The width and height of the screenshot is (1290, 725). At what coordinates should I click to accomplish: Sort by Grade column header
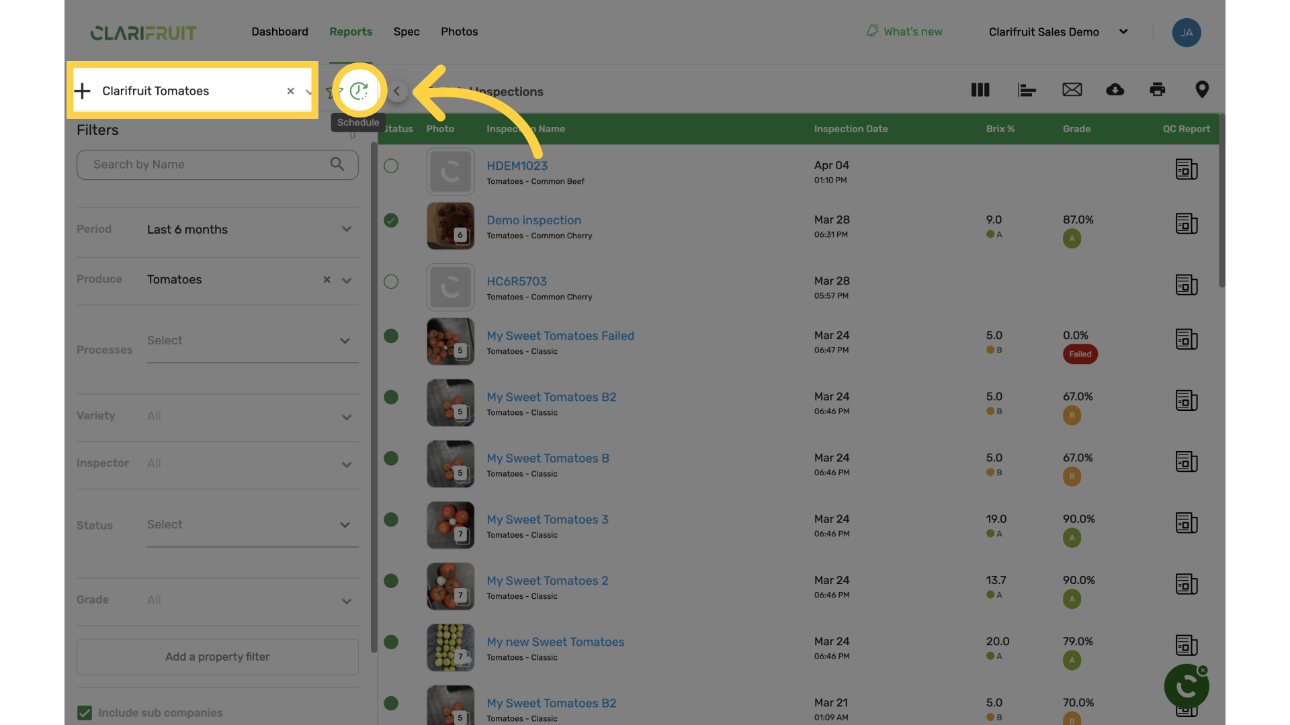click(x=1076, y=129)
